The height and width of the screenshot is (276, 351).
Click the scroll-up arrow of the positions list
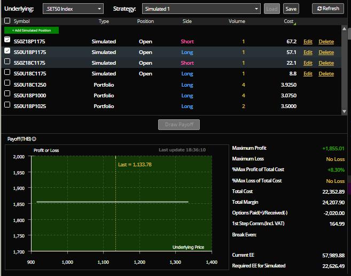pos(344,29)
